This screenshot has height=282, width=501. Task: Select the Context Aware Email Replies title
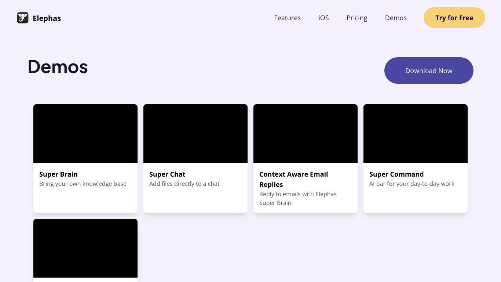point(294,179)
